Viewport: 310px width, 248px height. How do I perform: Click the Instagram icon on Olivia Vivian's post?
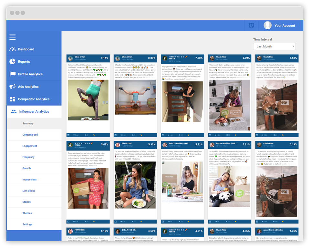[x=69, y=135]
